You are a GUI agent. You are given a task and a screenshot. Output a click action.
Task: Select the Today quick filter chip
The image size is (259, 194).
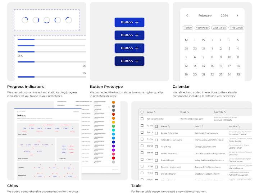(x=188, y=28)
